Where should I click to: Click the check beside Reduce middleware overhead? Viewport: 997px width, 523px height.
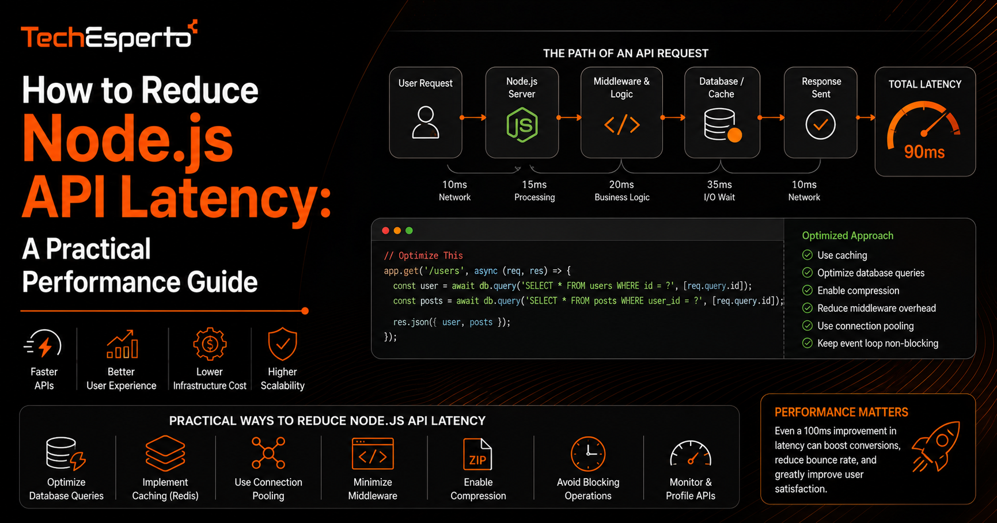pyautogui.click(x=808, y=308)
